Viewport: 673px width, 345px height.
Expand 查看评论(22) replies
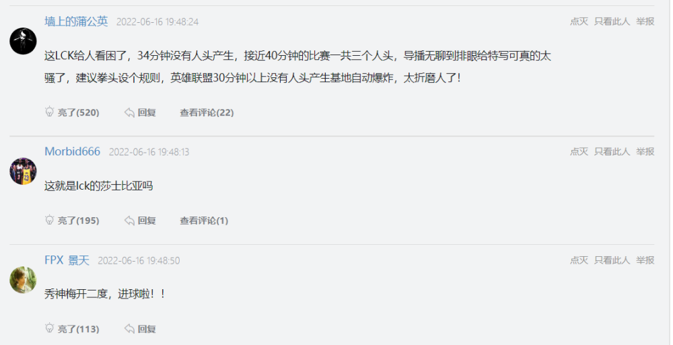pyautogui.click(x=207, y=112)
